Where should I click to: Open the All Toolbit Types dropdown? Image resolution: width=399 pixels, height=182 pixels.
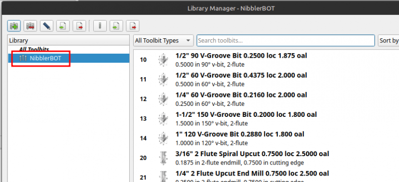(164, 41)
